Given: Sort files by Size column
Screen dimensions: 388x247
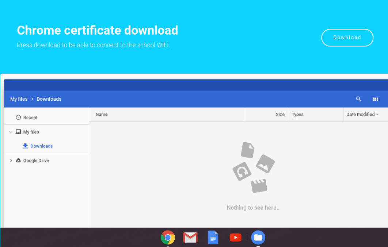Looking at the screenshot, I should pos(280,114).
